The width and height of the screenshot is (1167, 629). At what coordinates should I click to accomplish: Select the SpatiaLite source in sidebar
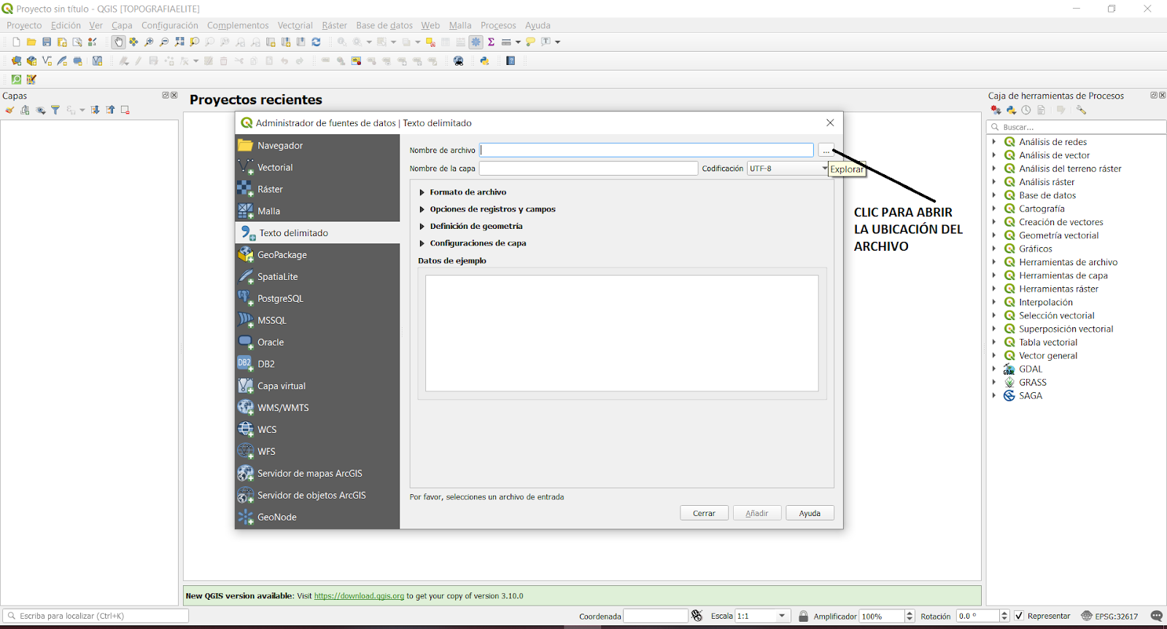point(317,276)
